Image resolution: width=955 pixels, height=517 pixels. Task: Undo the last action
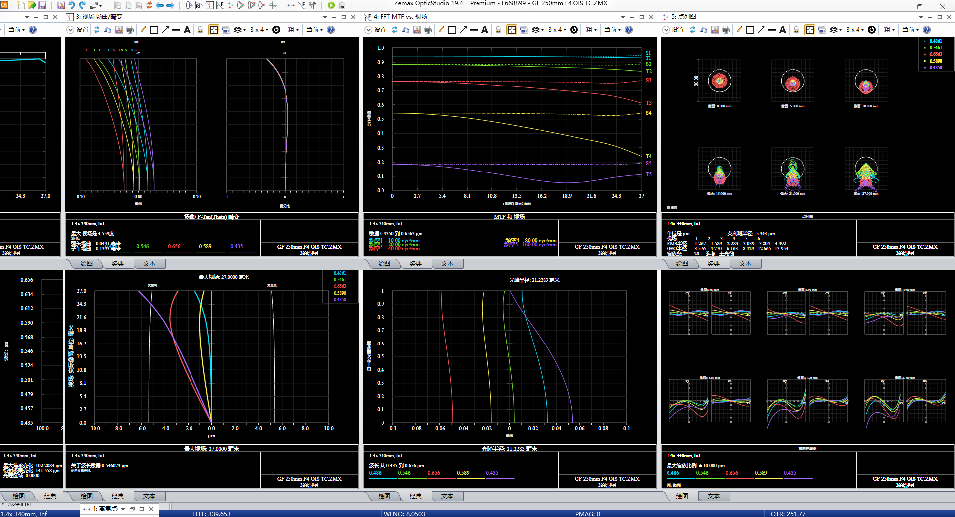[72, 5]
